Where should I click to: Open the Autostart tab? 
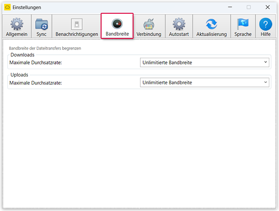click(179, 27)
